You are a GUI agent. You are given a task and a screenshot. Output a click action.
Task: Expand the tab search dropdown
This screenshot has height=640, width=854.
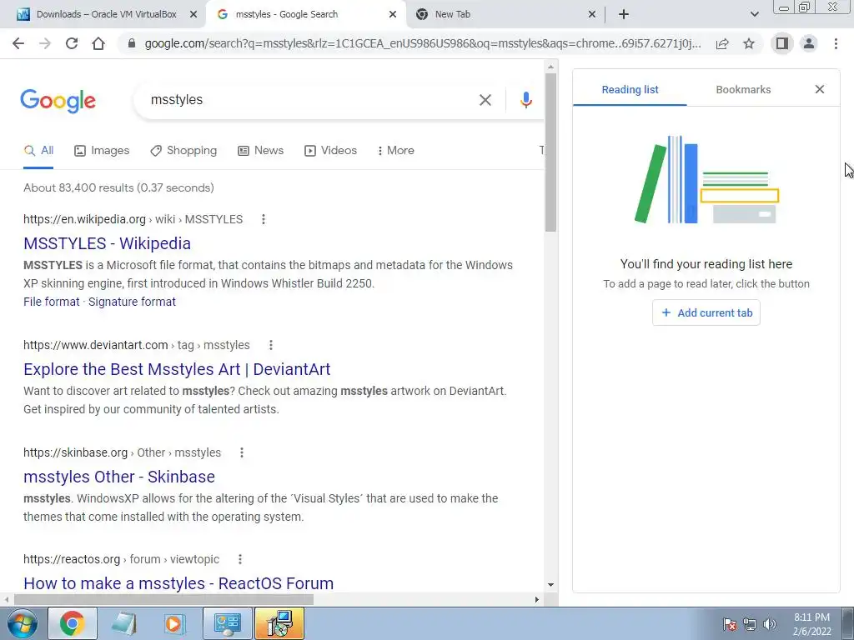pyautogui.click(x=754, y=14)
